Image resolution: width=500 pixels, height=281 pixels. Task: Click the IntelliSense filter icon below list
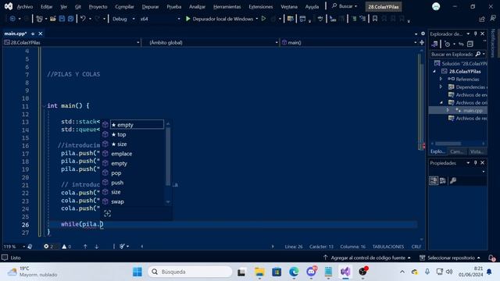[107, 213]
